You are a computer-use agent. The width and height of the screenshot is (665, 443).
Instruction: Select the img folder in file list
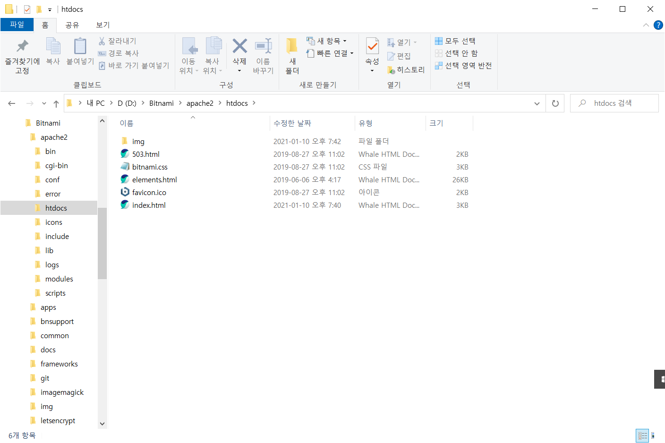coord(138,142)
